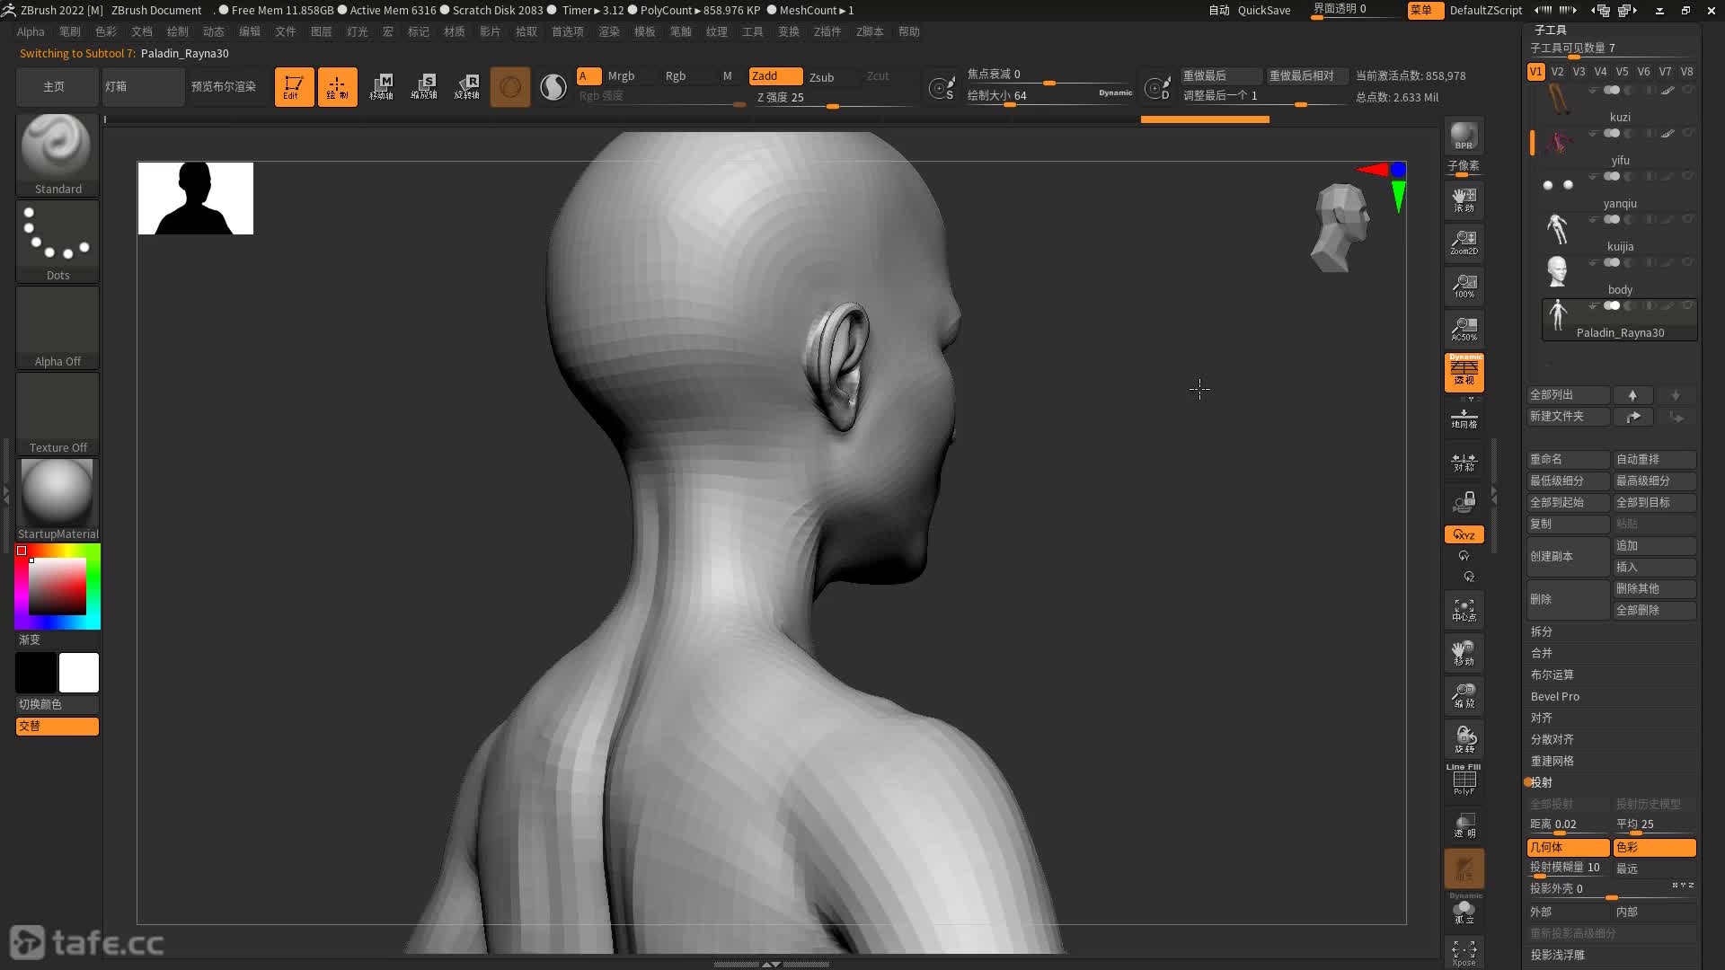Toggle the camera lock icon

(1464, 502)
